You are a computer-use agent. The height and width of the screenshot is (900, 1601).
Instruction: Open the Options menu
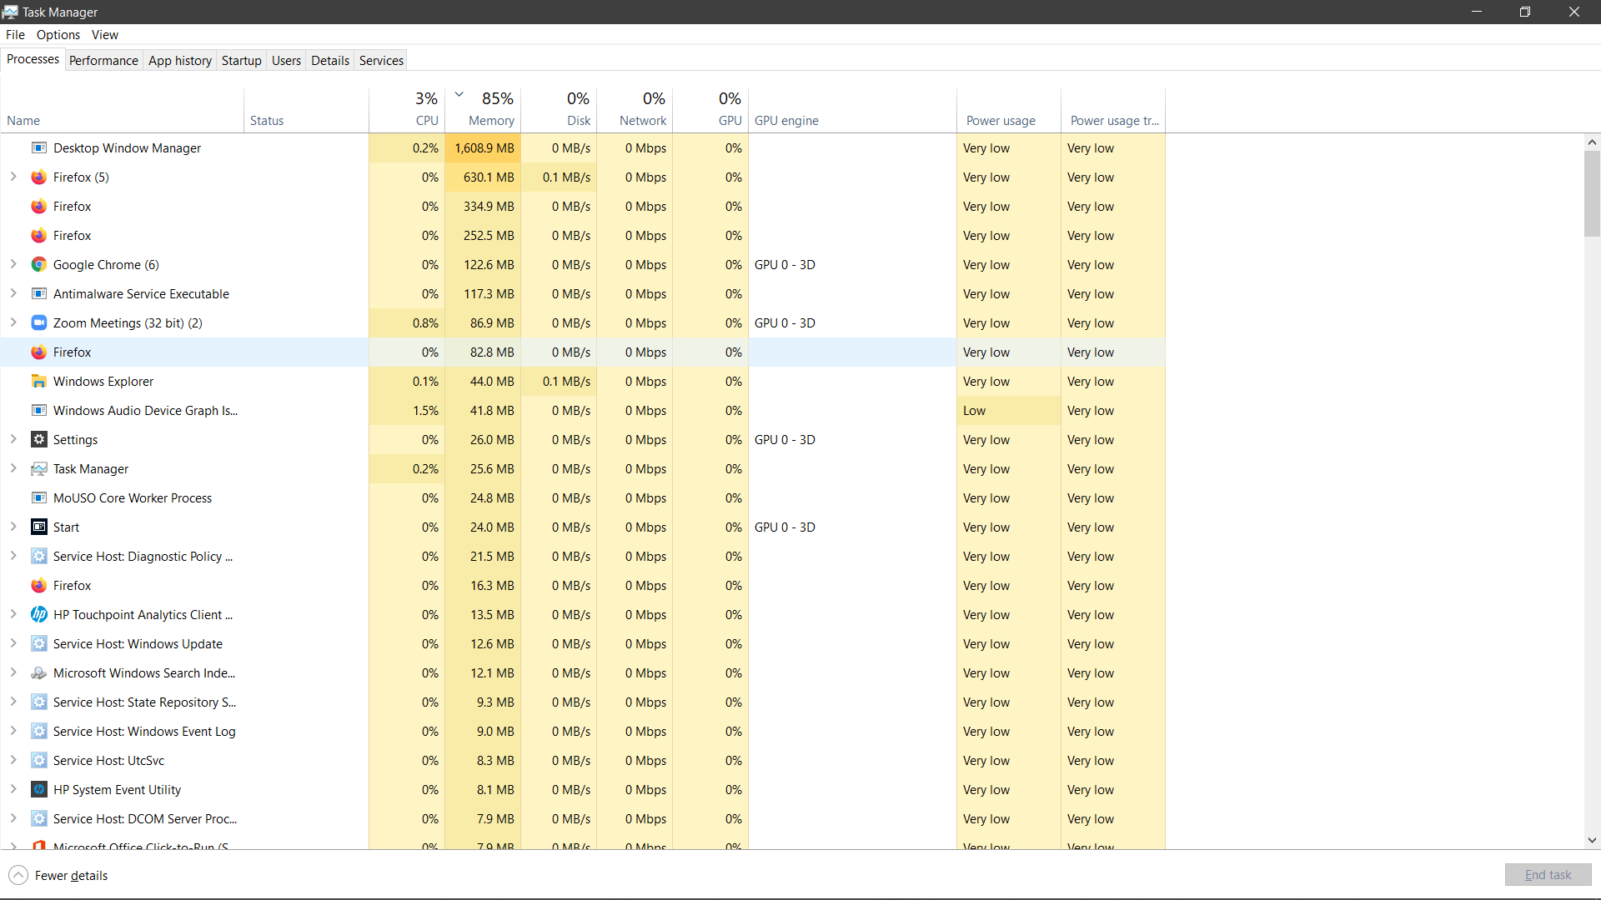click(58, 34)
